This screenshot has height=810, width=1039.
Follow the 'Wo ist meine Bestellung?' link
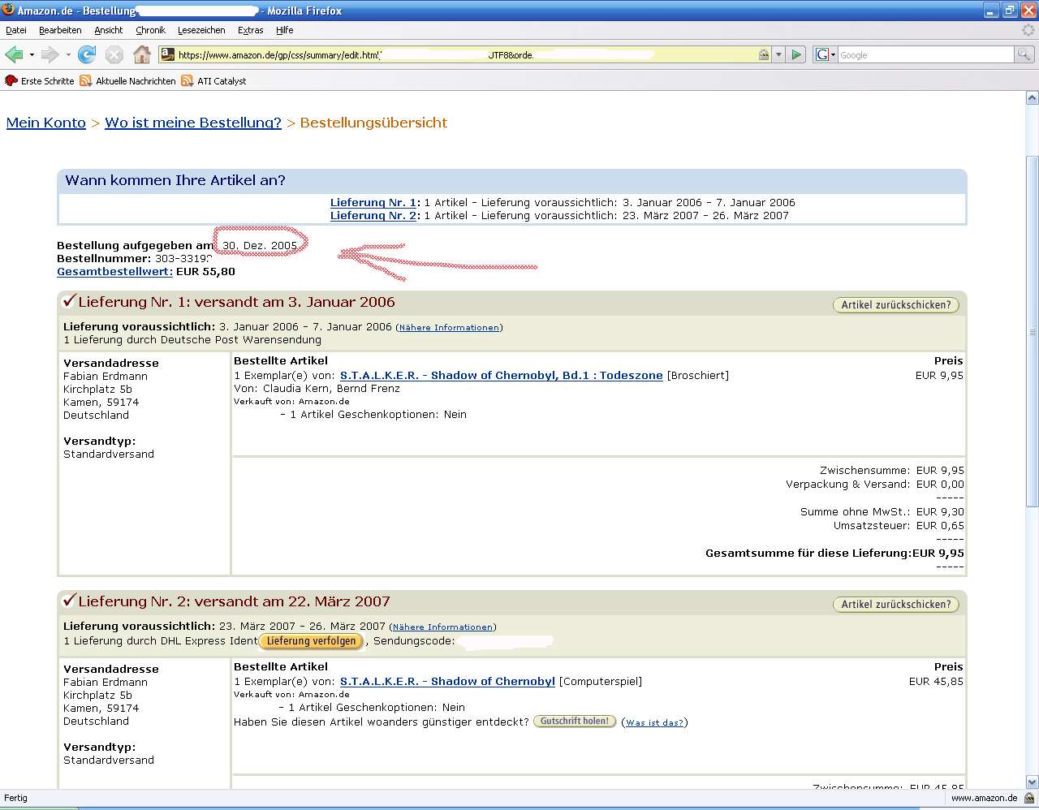[x=193, y=123]
